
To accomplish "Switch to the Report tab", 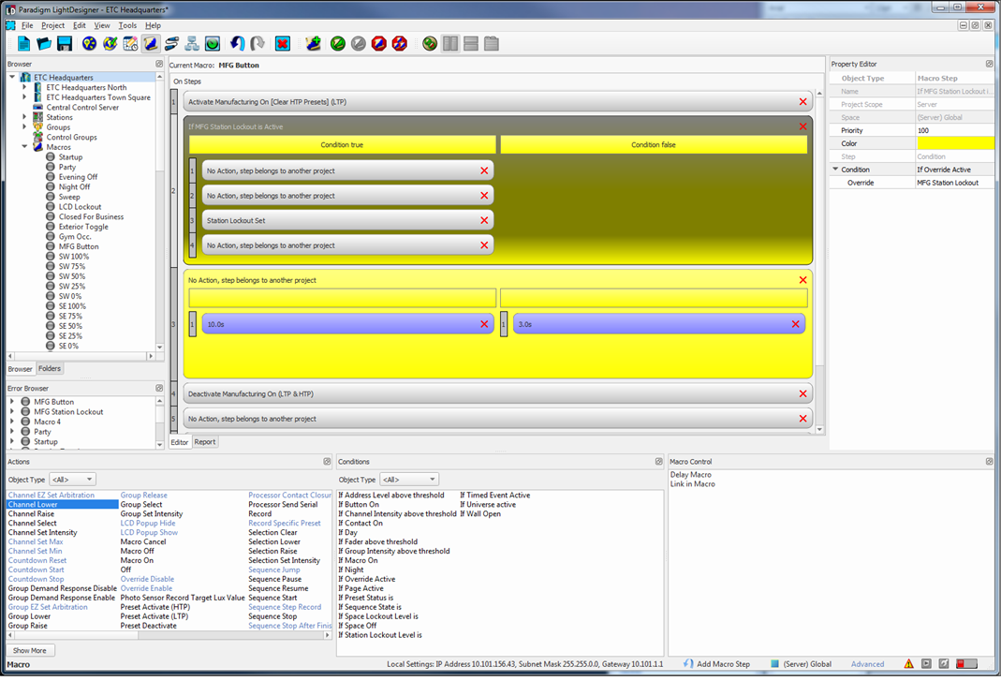I will click(204, 441).
